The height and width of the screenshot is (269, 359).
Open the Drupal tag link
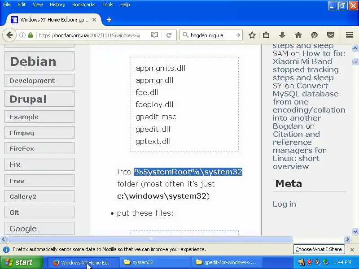39,99
